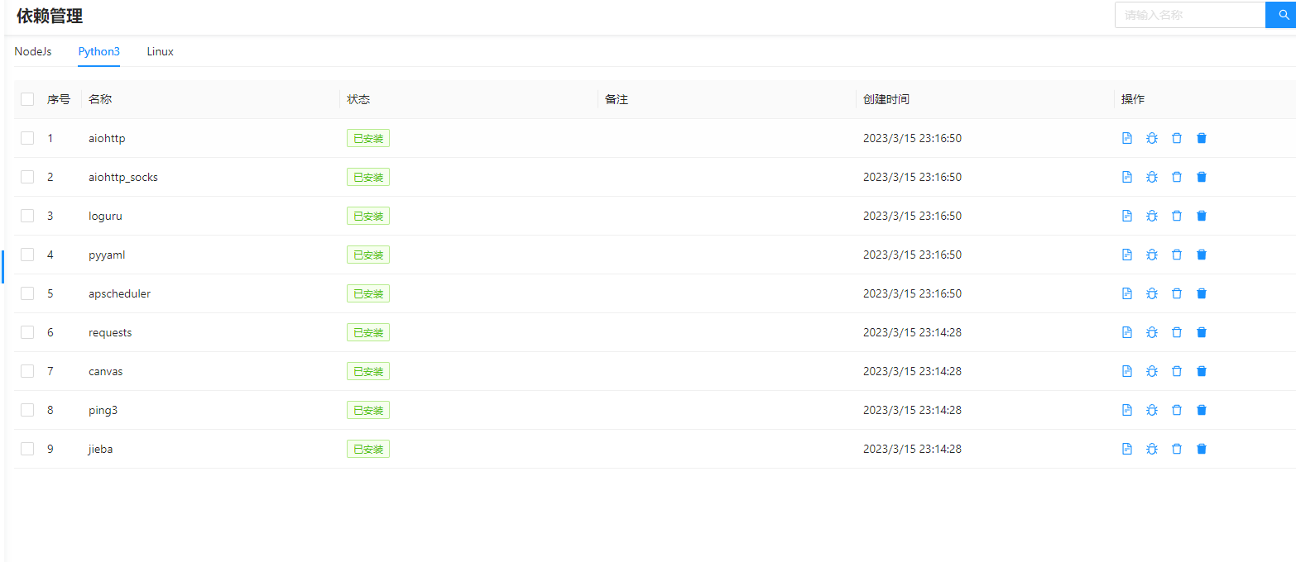Select the Python3 tab
This screenshot has width=1296, height=562.
[x=98, y=51]
